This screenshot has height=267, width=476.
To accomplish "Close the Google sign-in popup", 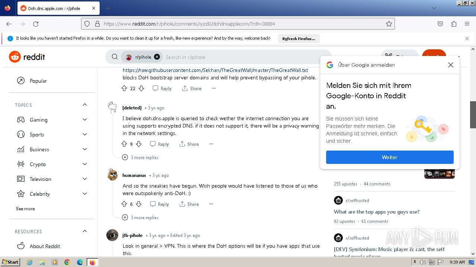I will point(451,65).
